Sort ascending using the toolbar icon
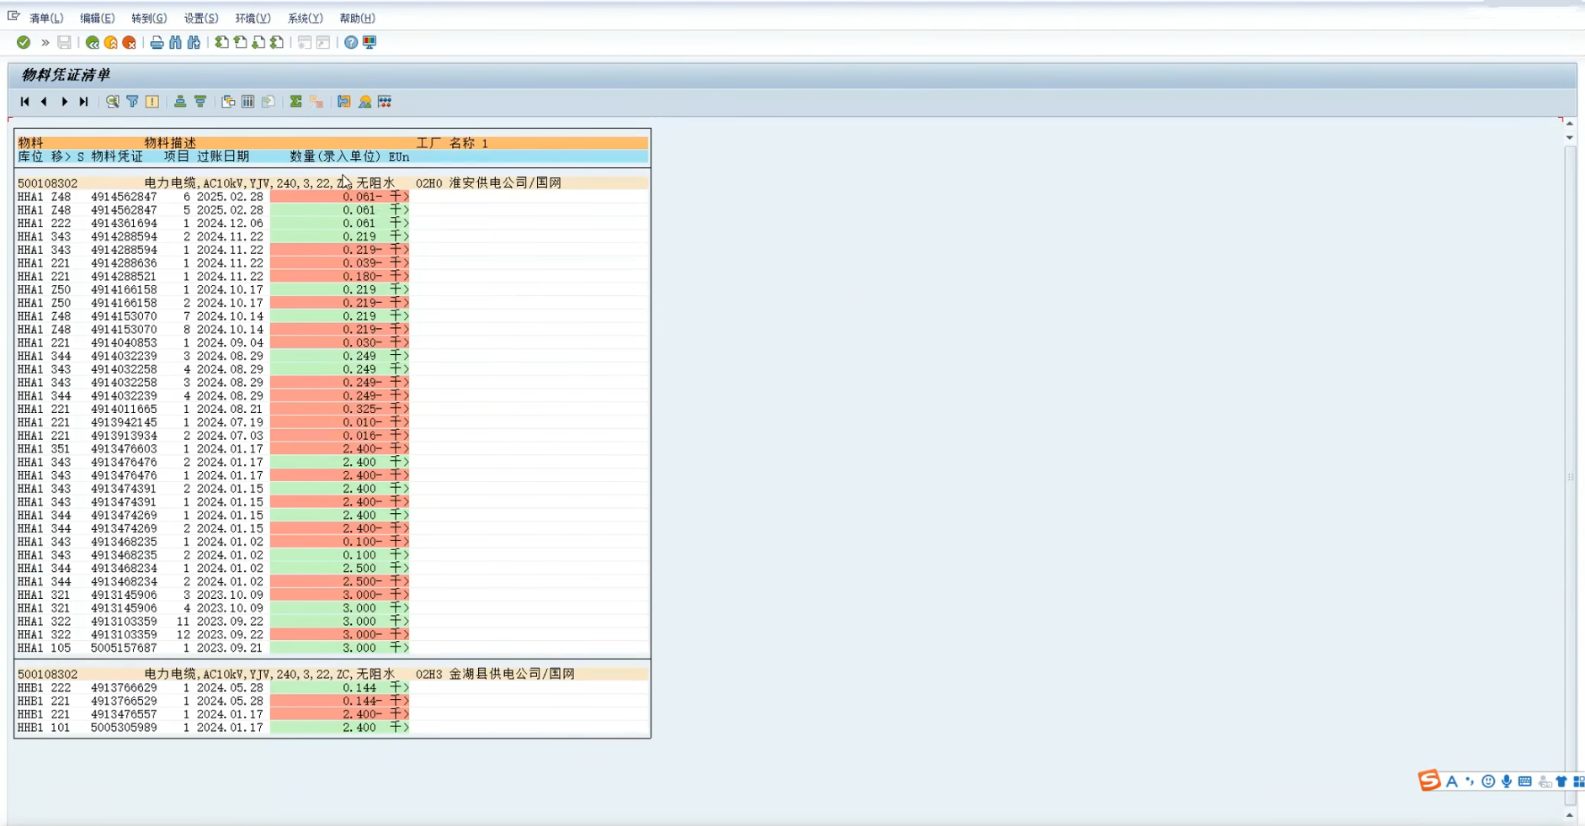 [x=180, y=102]
